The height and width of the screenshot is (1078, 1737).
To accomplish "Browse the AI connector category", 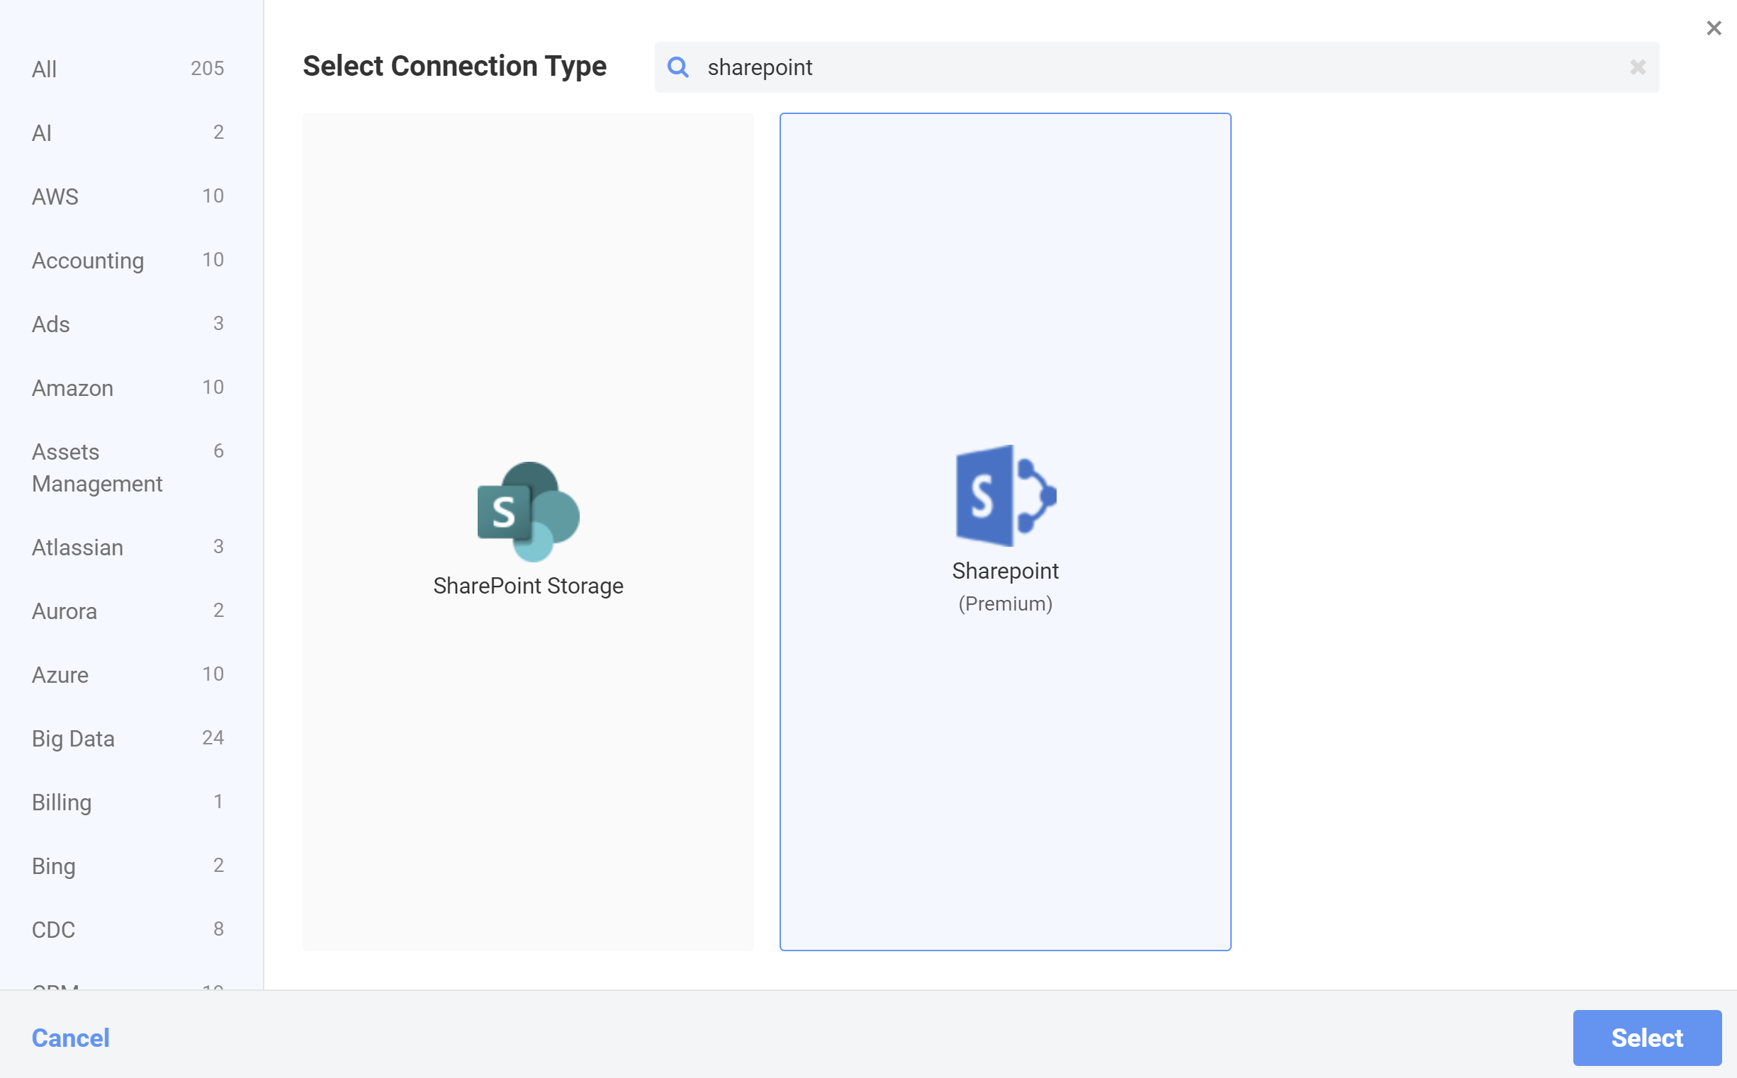I will coord(41,132).
